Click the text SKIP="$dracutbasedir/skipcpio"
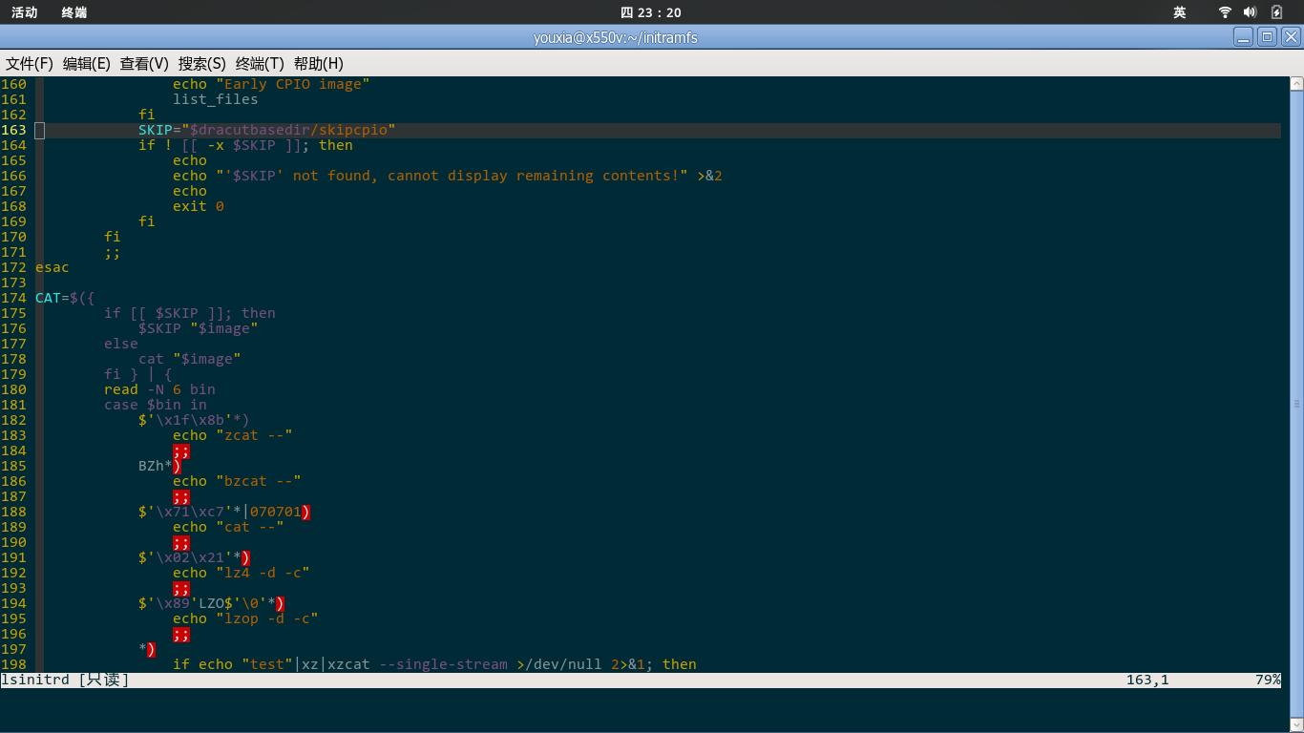Screen dimensions: 1304x733 (266, 130)
